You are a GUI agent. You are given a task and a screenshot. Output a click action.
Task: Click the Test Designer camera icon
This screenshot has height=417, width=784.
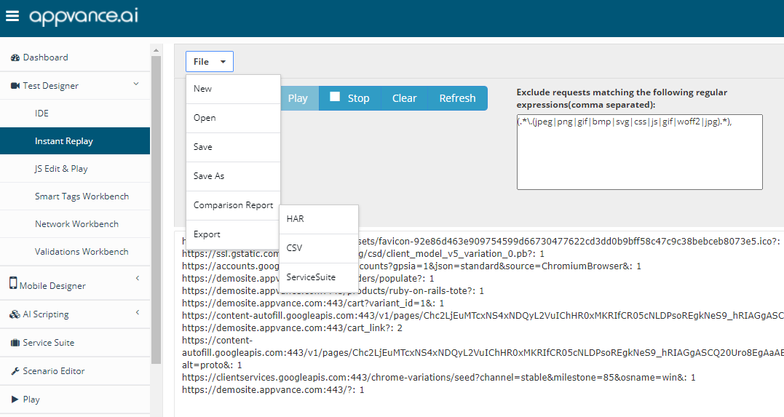tap(15, 86)
